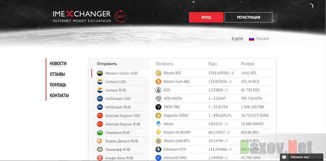Click rate 3793.439585 : 1
Viewport: 326px width, 161px height.
click(x=221, y=73)
